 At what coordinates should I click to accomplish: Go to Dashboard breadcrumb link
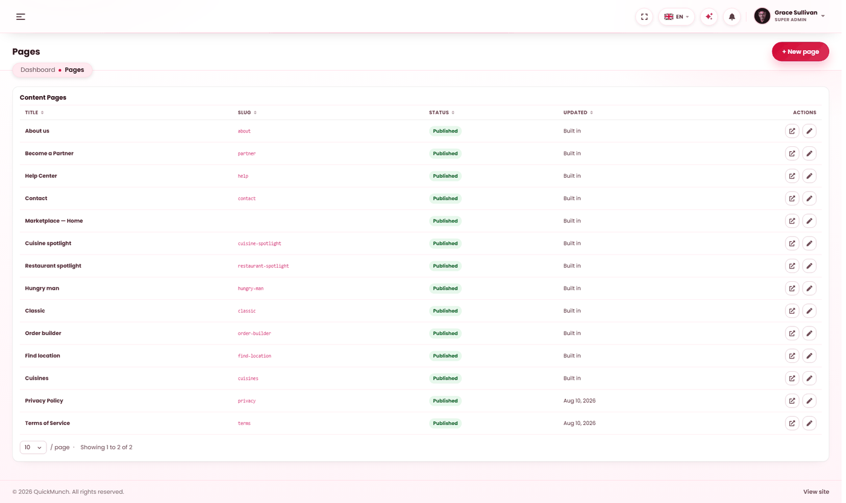point(37,70)
